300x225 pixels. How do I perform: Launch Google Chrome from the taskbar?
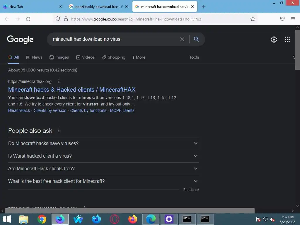tap(42, 219)
